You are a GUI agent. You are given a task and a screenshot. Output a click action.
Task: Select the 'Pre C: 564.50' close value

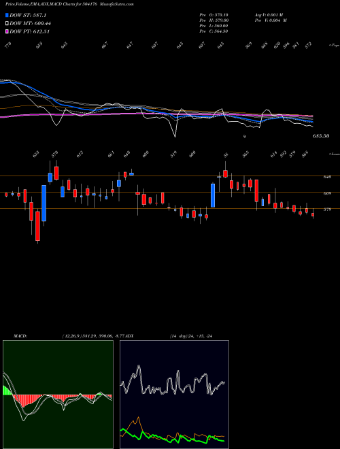point(214,31)
